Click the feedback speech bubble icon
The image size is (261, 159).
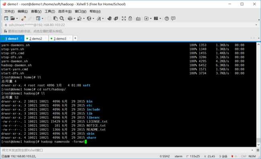pyautogui.click(x=173, y=18)
